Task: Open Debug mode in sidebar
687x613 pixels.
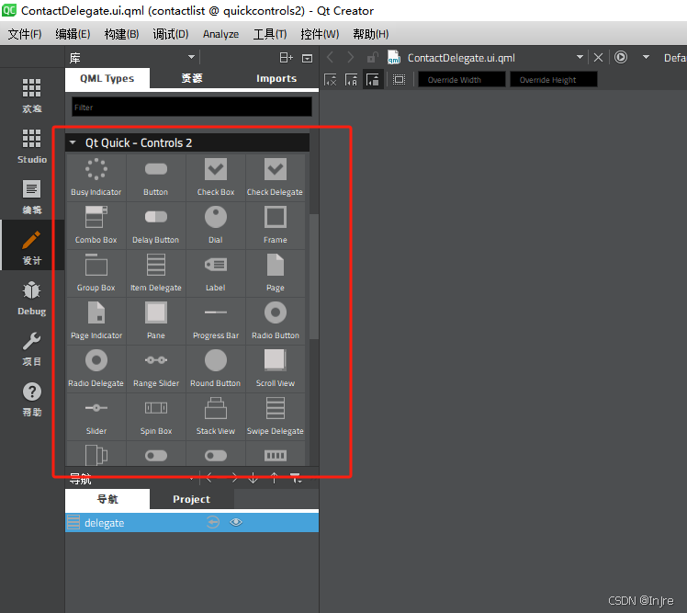Action: (32, 298)
